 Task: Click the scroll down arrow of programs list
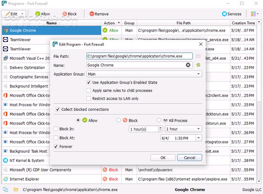259,181
